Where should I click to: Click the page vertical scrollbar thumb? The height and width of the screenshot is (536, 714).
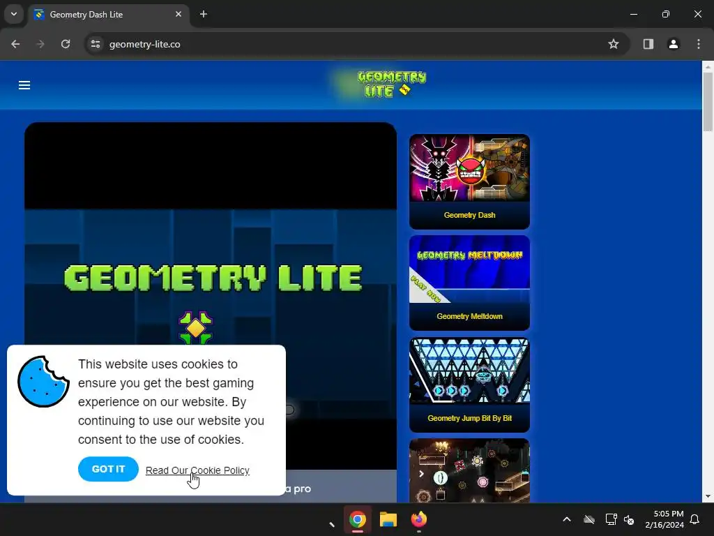click(x=708, y=102)
